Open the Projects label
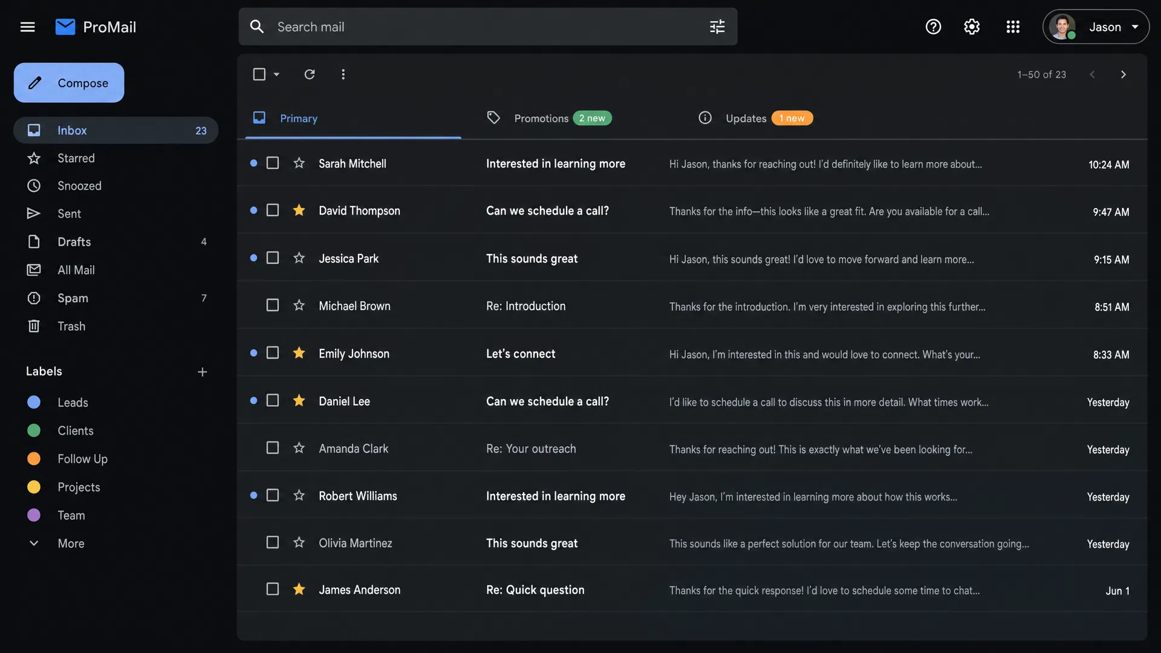The image size is (1161, 653). (79, 487)
